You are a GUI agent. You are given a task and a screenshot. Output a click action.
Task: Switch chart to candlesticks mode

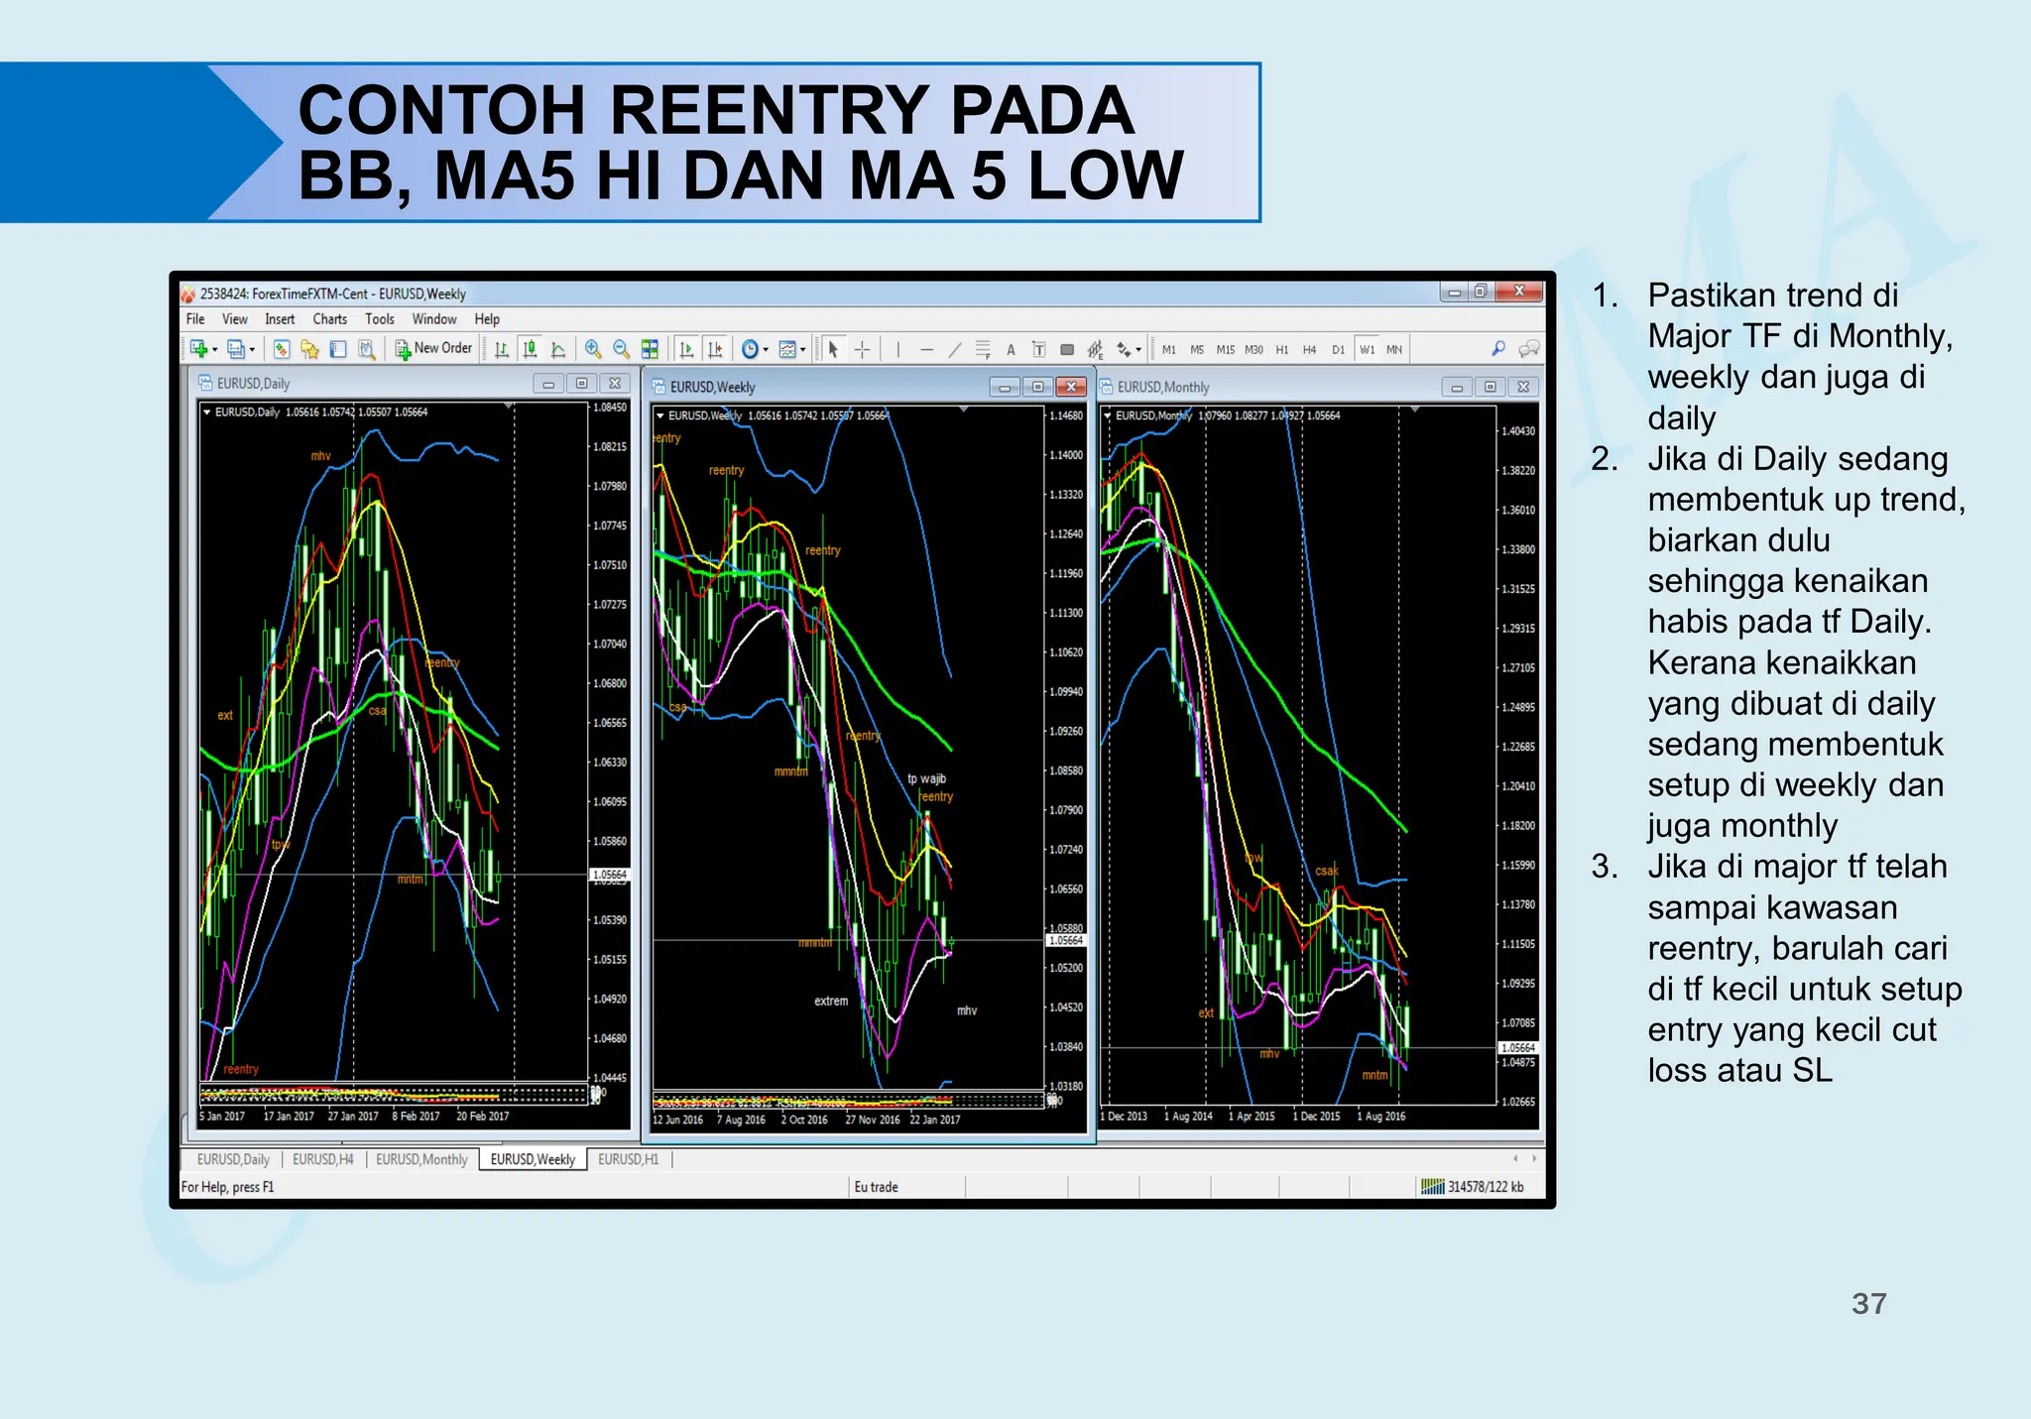pos(531,349)
